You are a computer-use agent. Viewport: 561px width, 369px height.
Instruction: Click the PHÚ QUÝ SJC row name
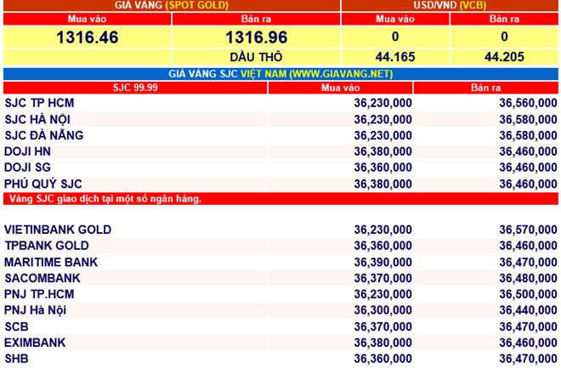[43, 184]
